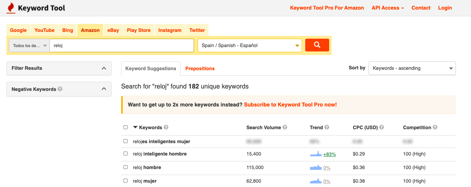Viewport: 471px width, 187px height.
Task: Click help icon beside Trend header
Action: click(x=327, y=128)
